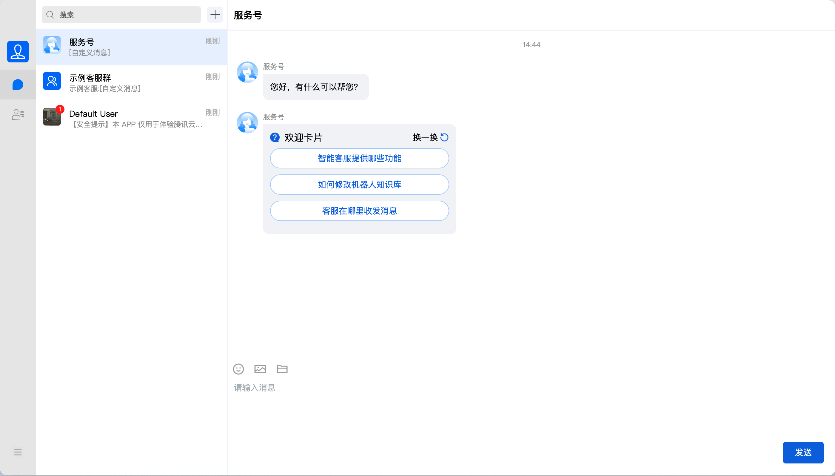Click the 智能客服提供哪些功能 question

(359, 158)
